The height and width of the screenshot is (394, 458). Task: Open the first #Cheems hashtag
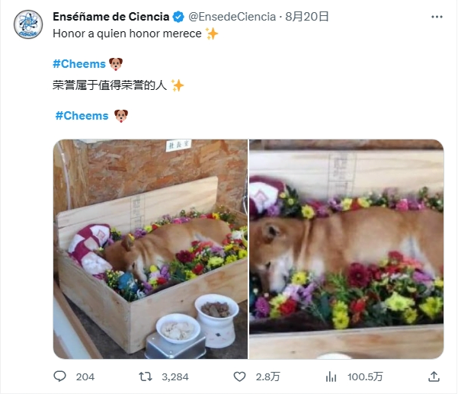79,64
